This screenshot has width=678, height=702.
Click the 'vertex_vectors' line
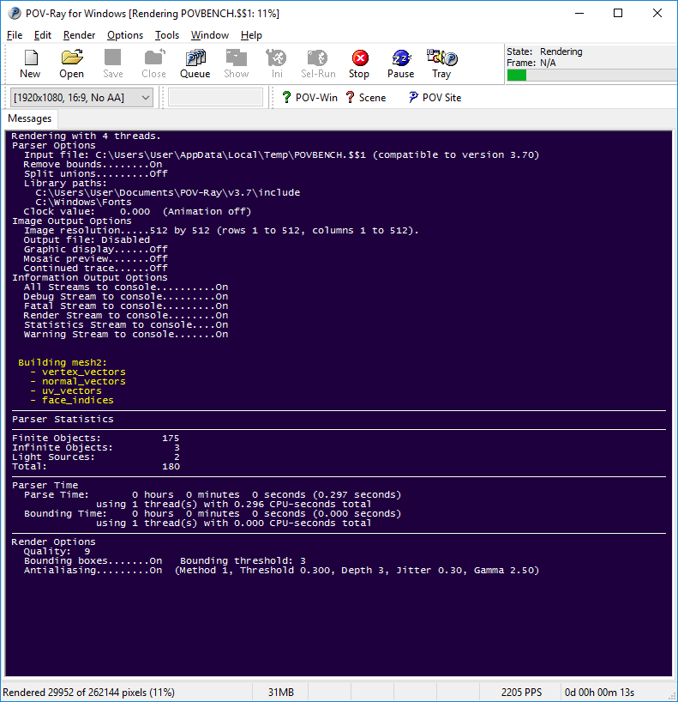click(x=78, y=372)
